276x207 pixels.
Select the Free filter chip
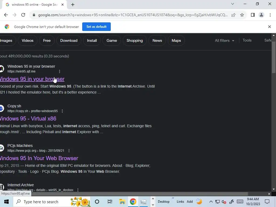pyautogui.click(x=47, y=40)
